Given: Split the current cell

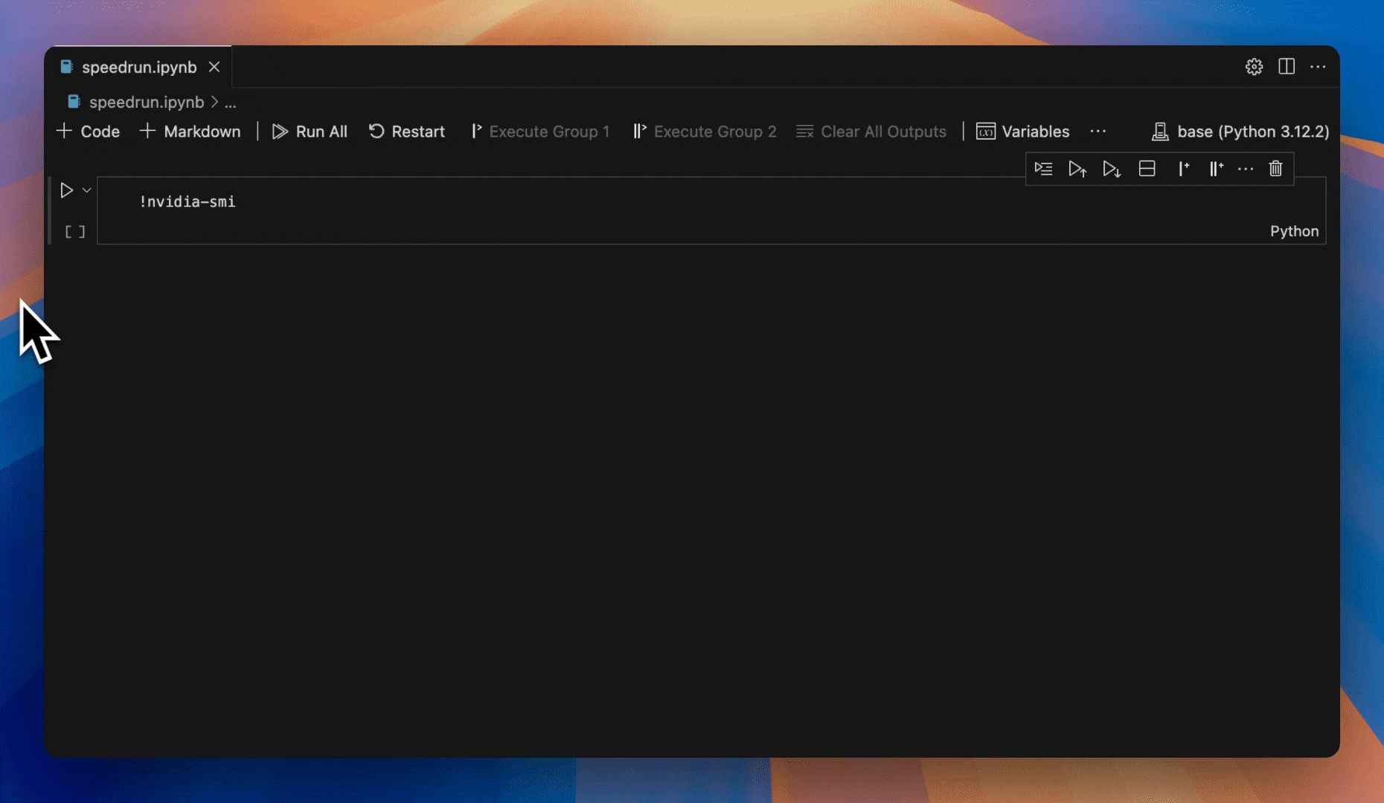Looking at the screenshot, I should [1147, 169].
